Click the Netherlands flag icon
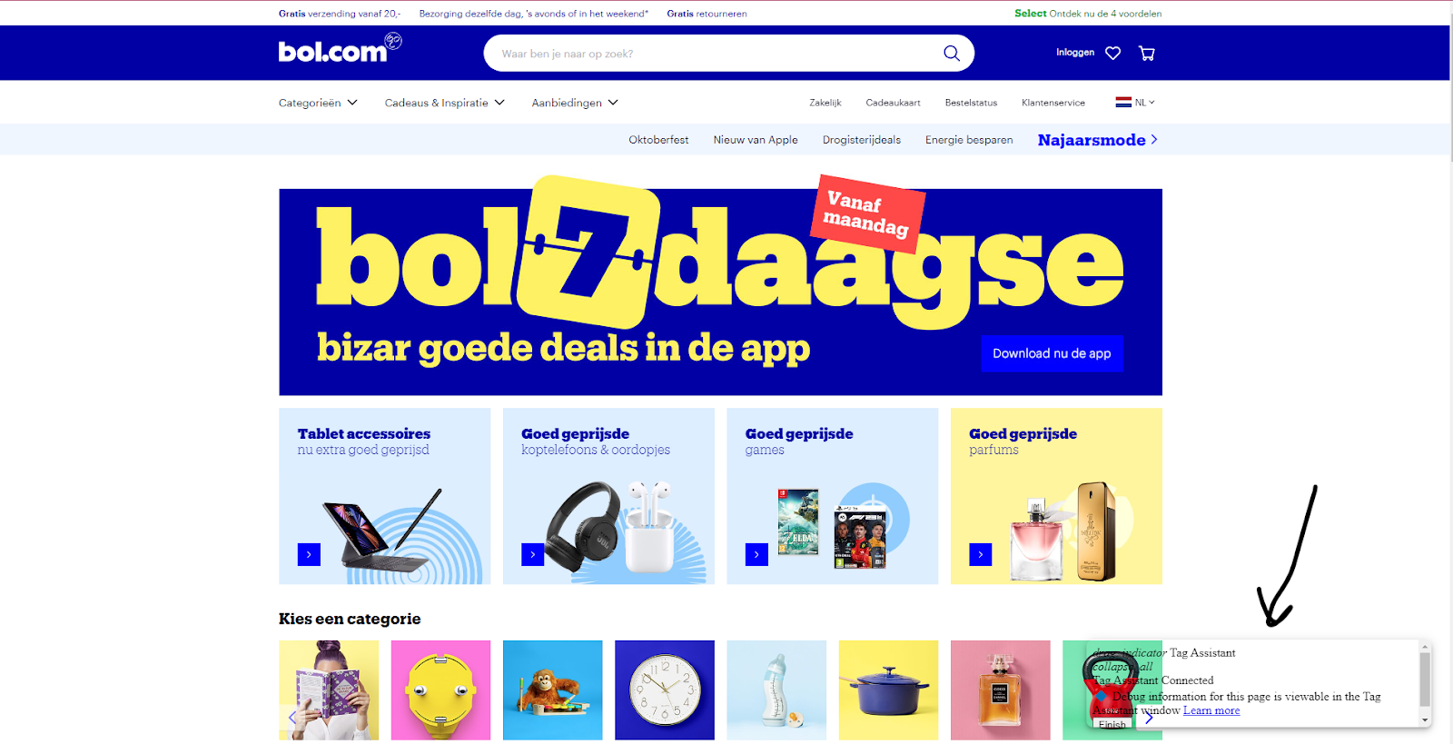Screen dimensions: 1453x744 pyautogui.click(x=1123, y=103)
